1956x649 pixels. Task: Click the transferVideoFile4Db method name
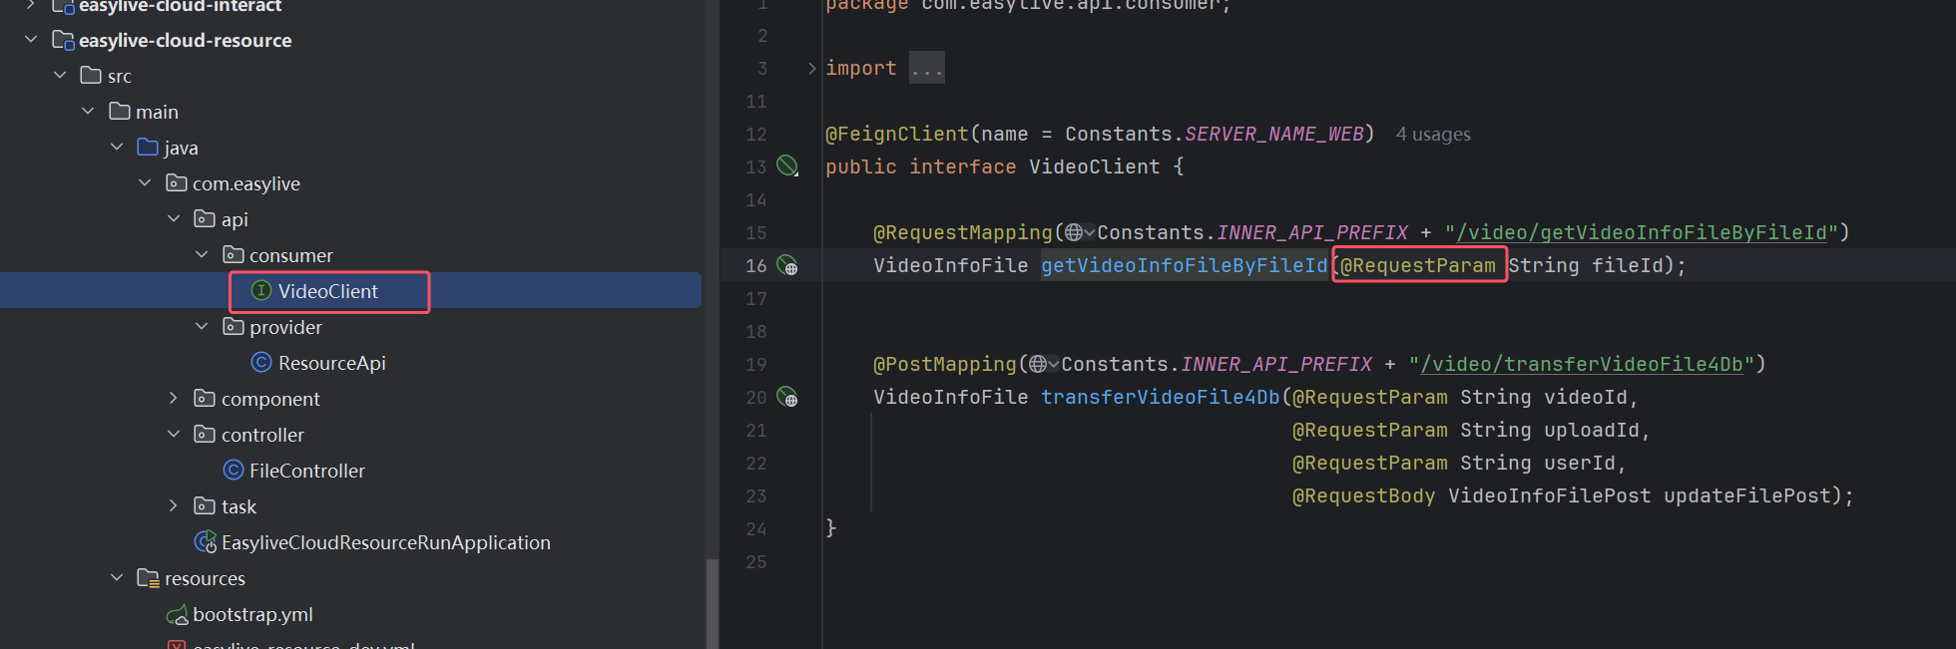pos(1161,397)
